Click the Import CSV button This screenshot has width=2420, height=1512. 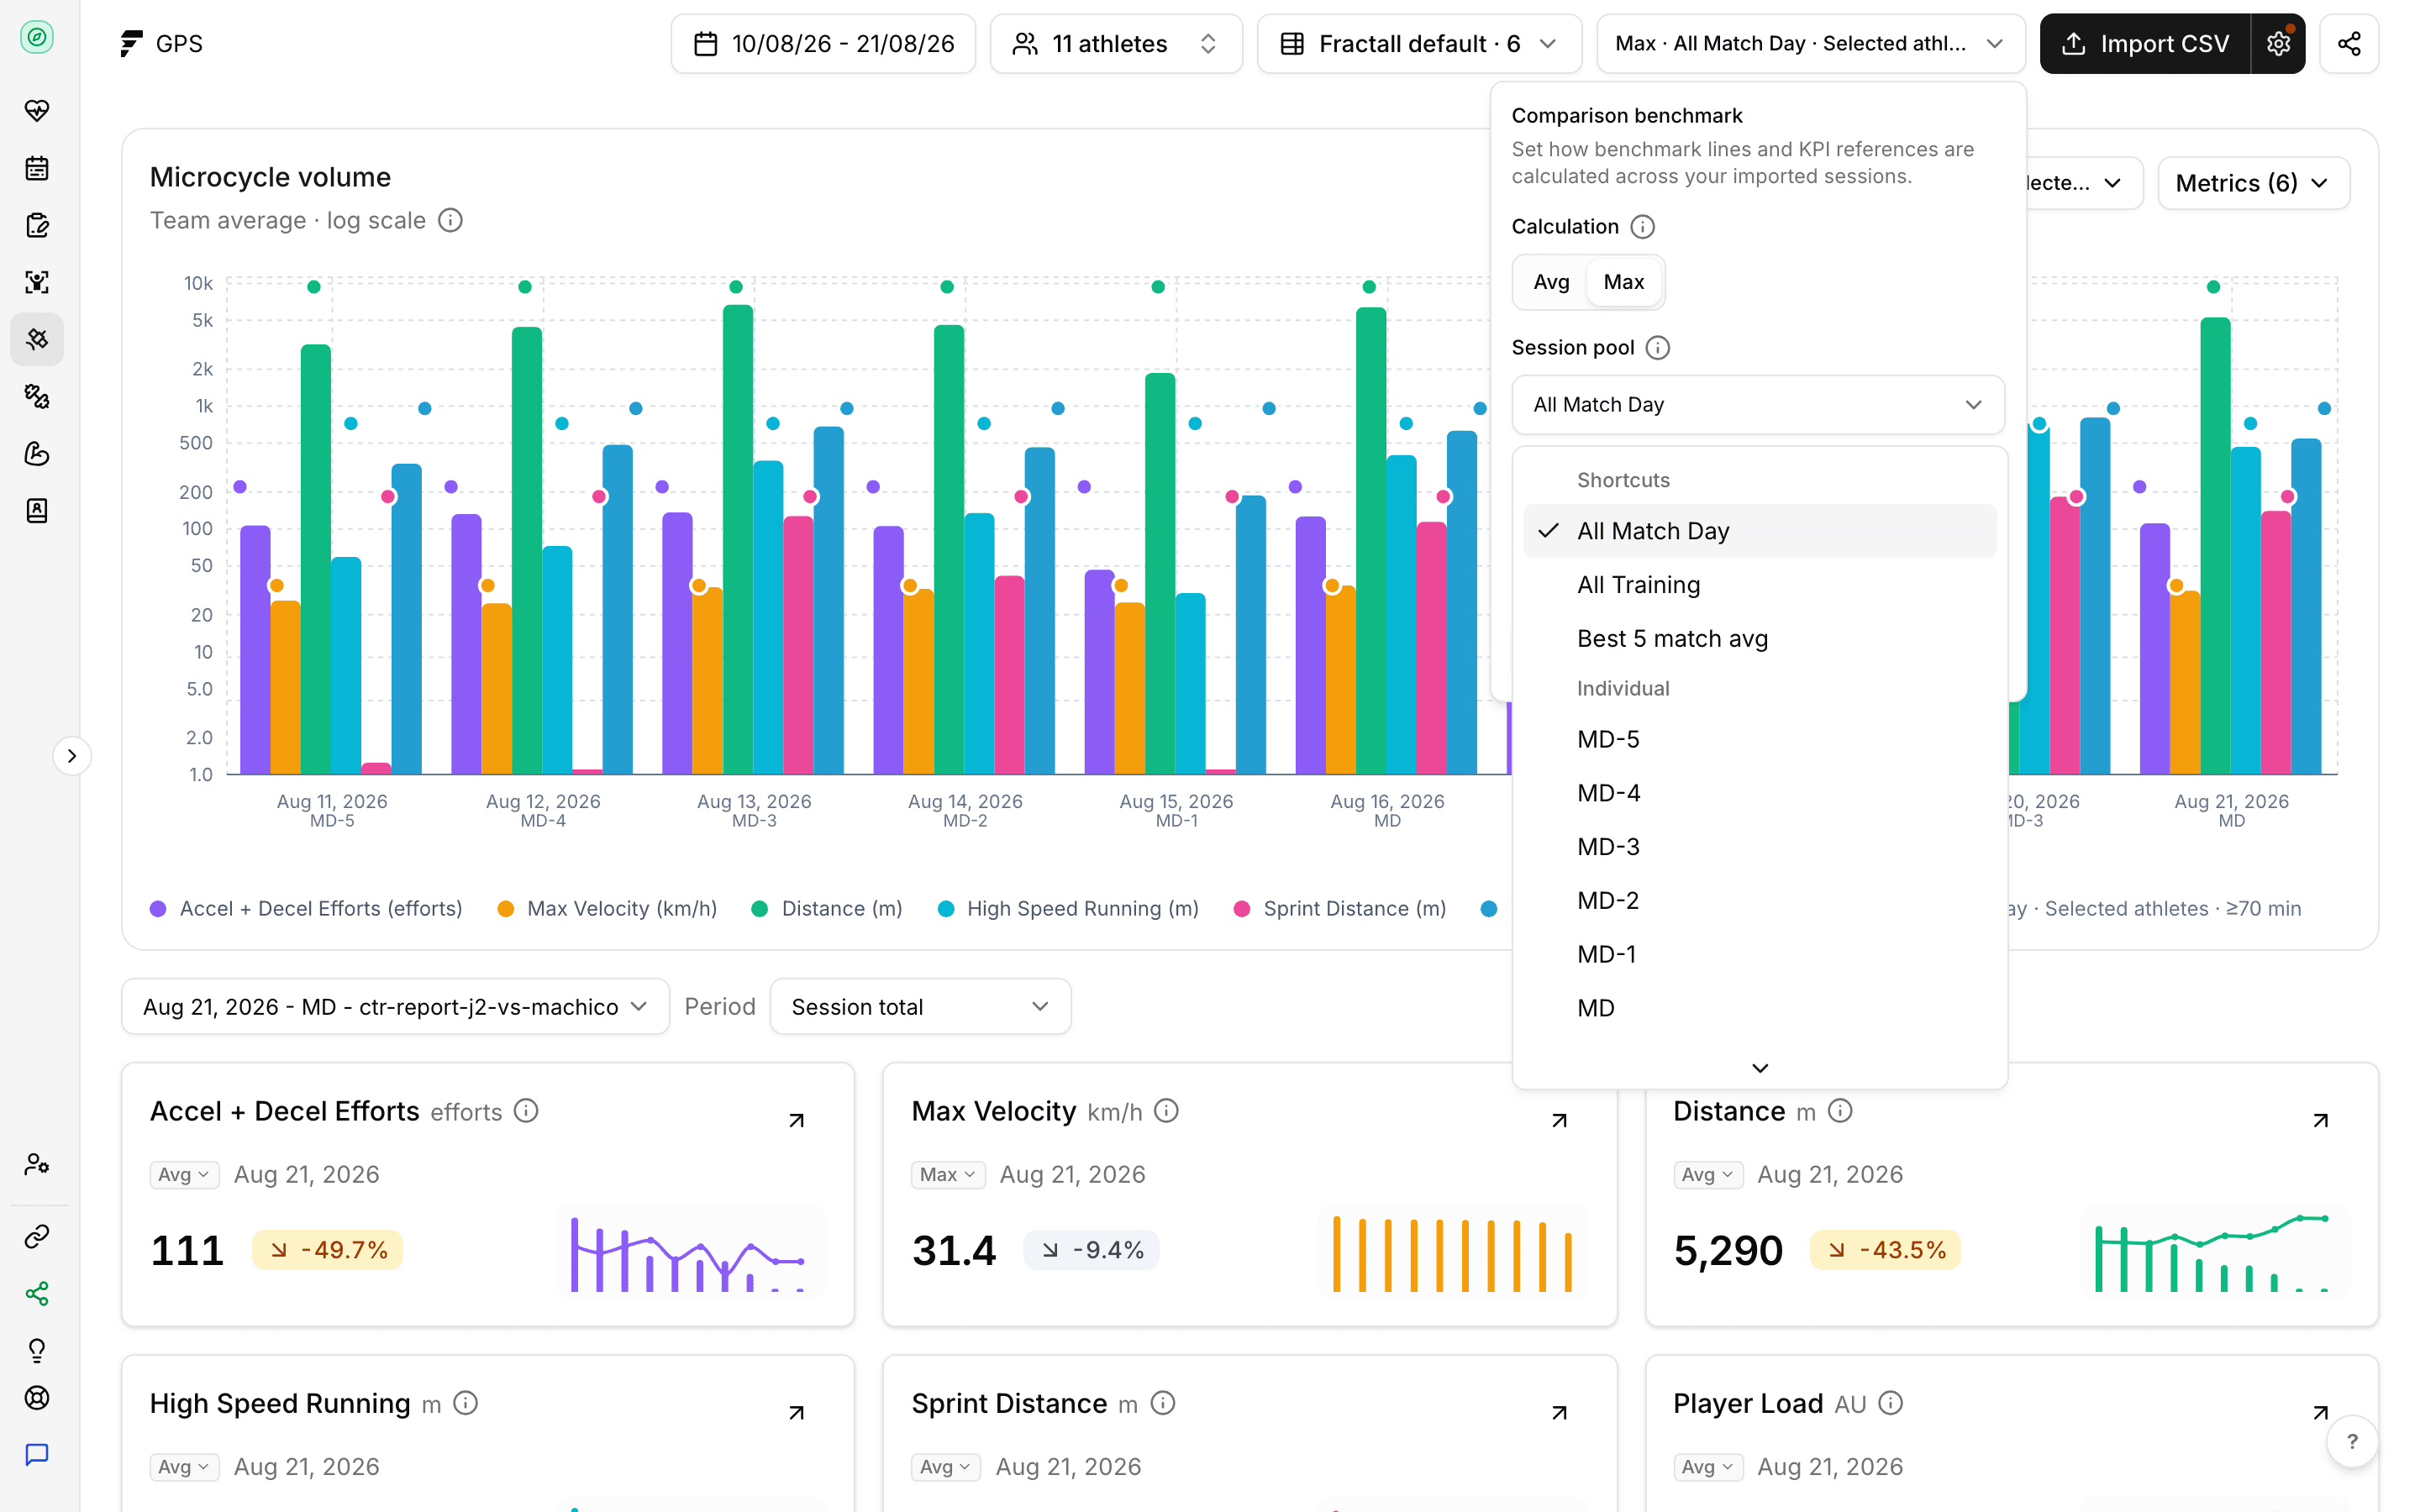pos(2145,44)
